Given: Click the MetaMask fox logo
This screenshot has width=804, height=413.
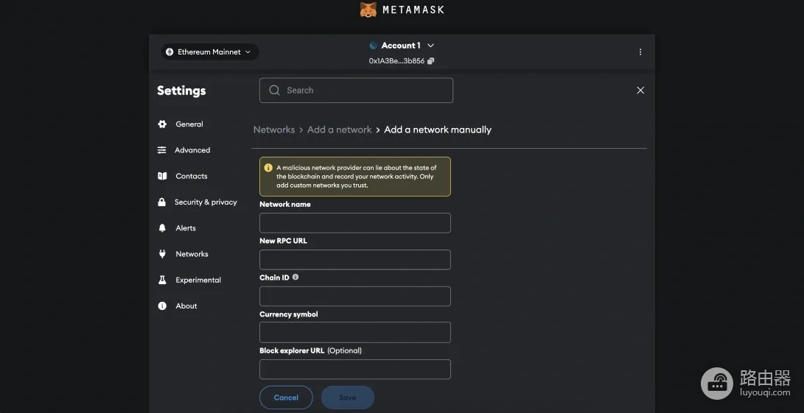Looking at the screenshot, I should point(368,10).
